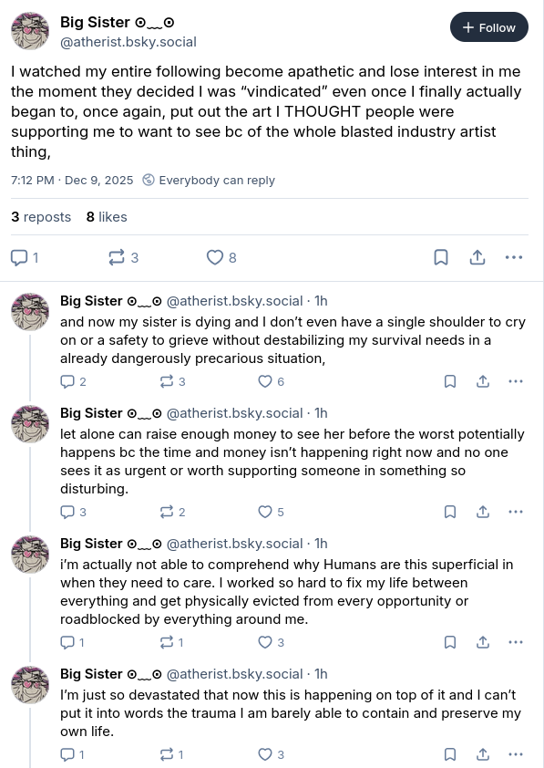Open options menu for 'Humans are superficial' post

[516, 643]
